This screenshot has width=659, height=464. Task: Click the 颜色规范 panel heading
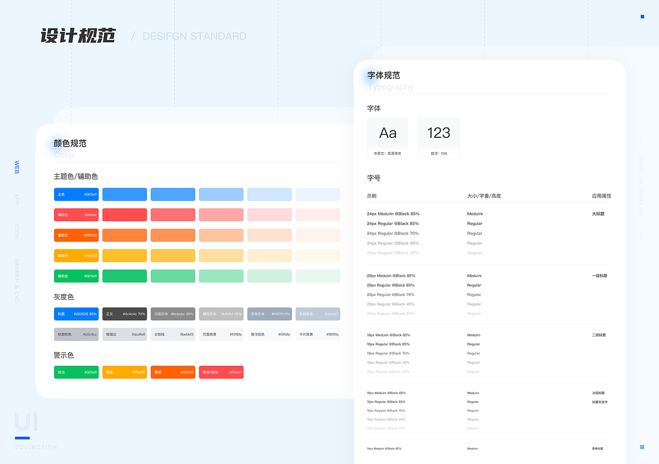tap(70, 144)
